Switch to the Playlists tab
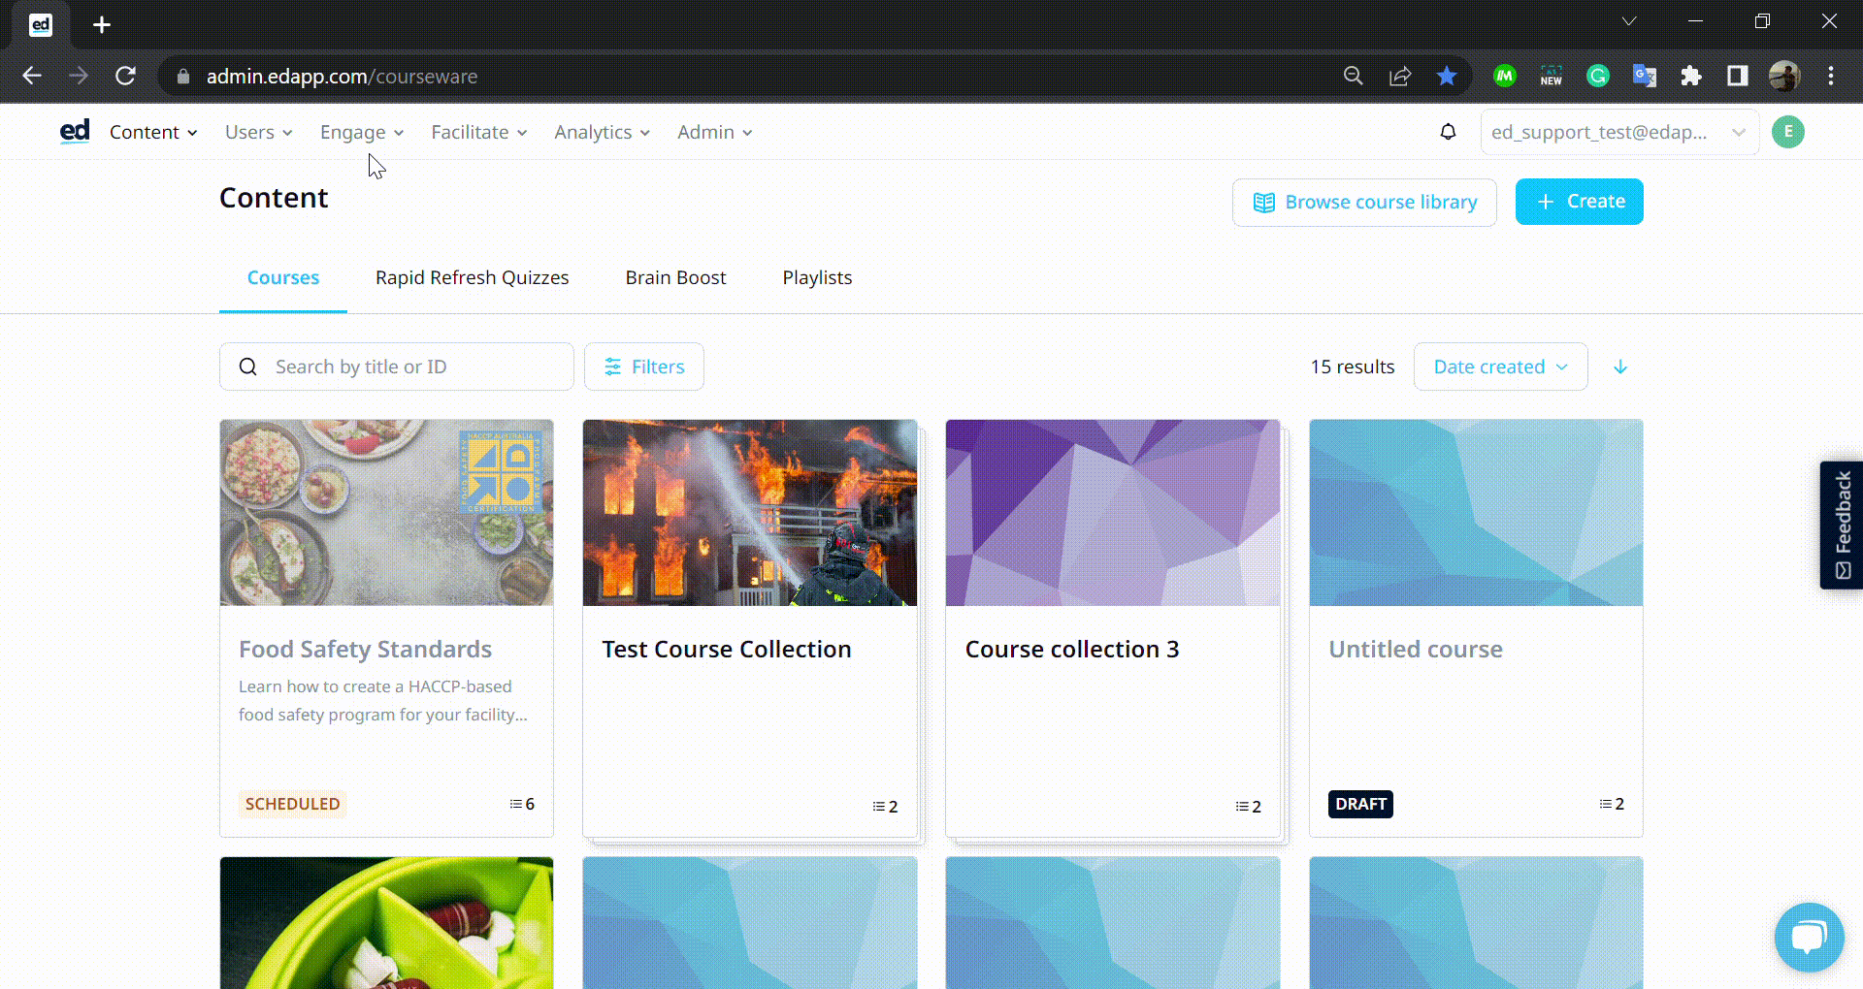Viewport: 1863px width, 989px height. pos(817,277)
